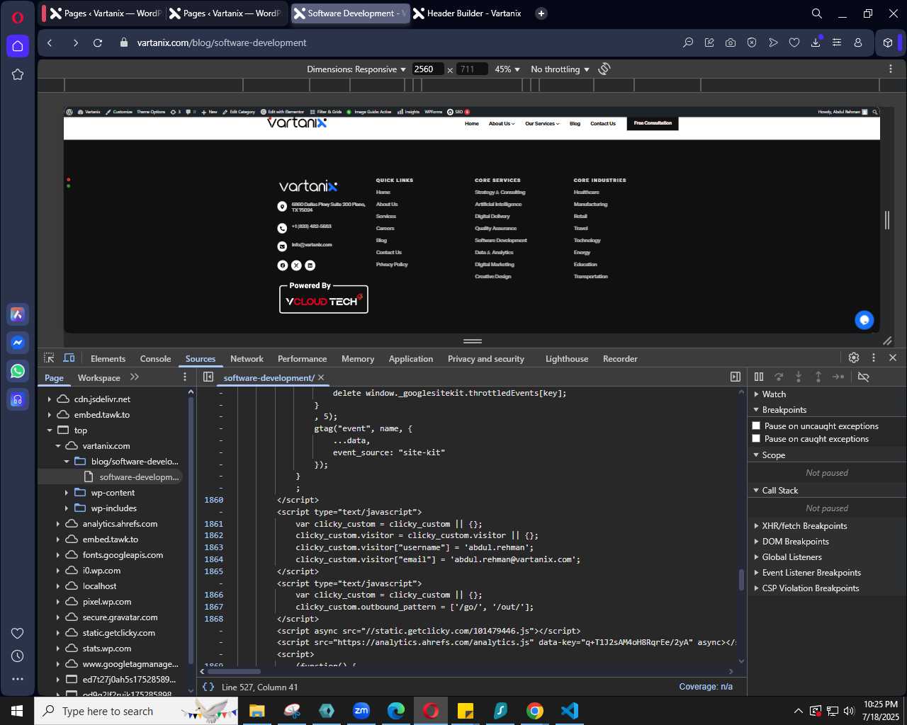The width and height of the screenshot is (907, 725).
Task: Switch to the Console tab
Action: pyautogui.click(x=155, y=359)
